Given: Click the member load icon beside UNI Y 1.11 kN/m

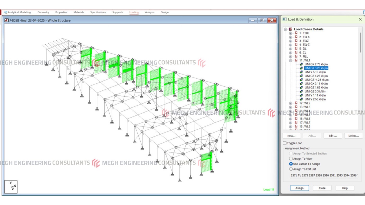Looking at the screenshot, I should click(x=301, y=95).
